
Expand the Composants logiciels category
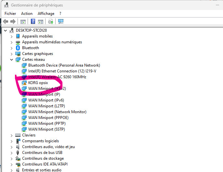point(11,141)
